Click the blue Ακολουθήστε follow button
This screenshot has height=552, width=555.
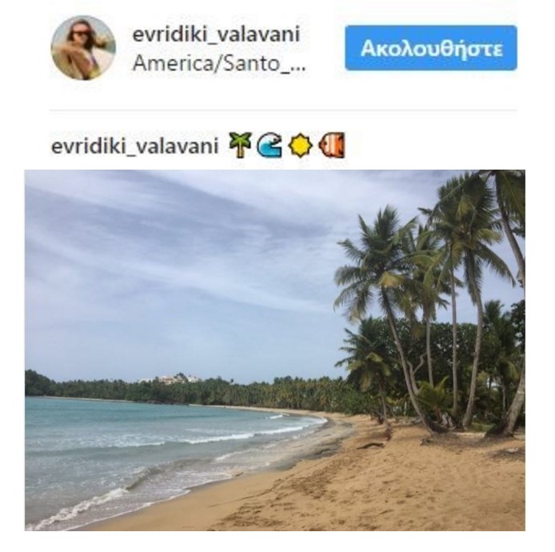pyautogui.click(x=431, y=48)
